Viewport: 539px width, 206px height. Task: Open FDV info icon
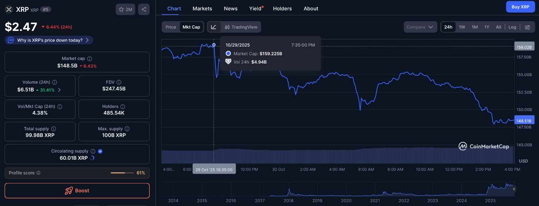pos(119,82)
